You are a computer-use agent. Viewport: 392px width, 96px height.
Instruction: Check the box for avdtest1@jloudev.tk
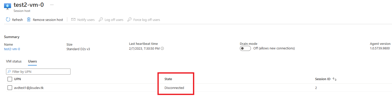pos(10,88)
